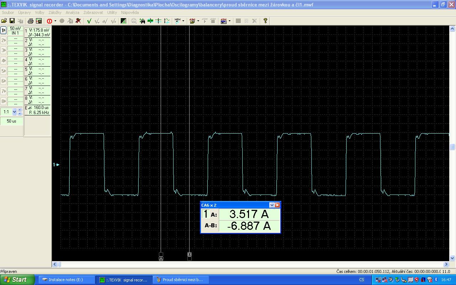The height and width of the screenshot is (285, 456).
Task: Click the wireless network tray icon
Action: tap(430, 280)
